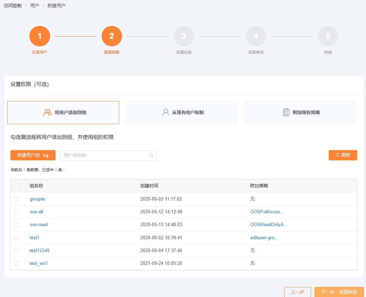Tick the checkbox next to groupte

pos(17,199)
